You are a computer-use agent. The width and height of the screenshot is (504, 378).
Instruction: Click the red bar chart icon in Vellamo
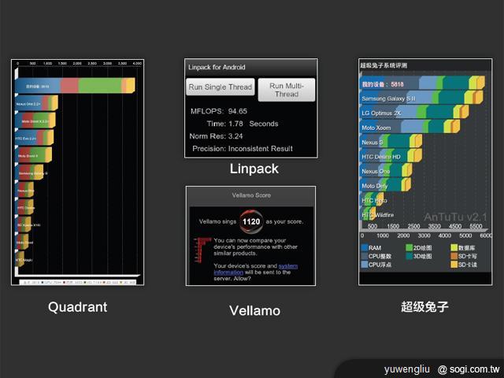[x=200, y=249]
